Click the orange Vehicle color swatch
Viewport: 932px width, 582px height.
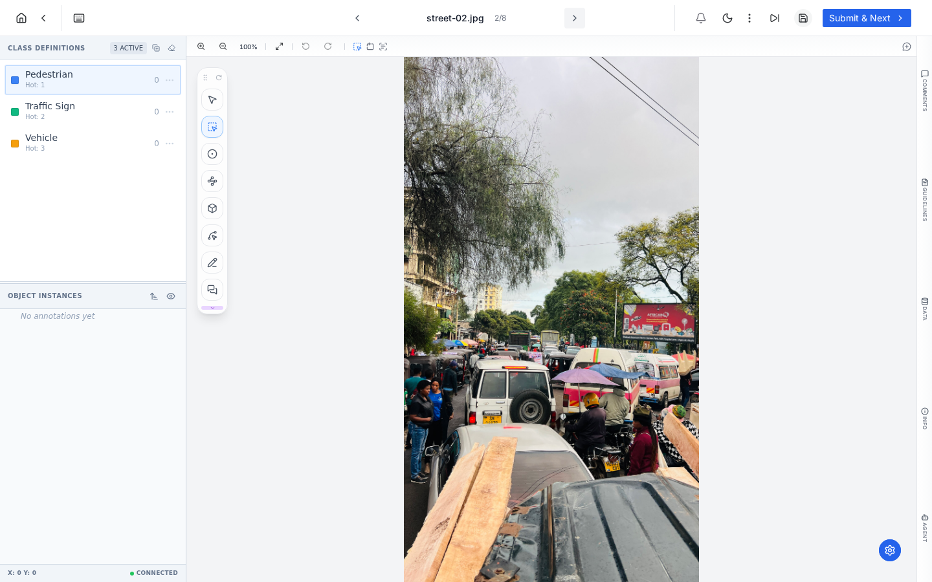tap(15, 144)
